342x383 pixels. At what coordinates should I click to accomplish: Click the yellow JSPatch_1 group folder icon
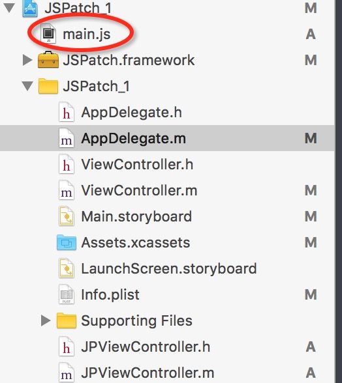pos(48,86)
